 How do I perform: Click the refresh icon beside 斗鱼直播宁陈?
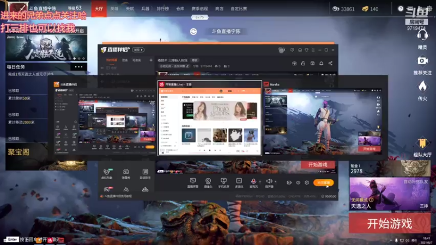click(x=193, y=32)
